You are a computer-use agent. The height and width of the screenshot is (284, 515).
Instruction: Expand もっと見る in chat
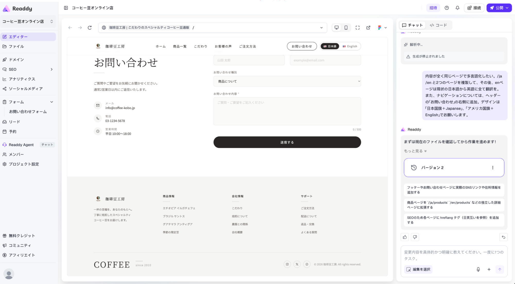click(x=415, y=151)
